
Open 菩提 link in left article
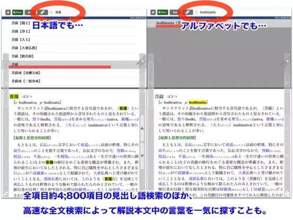[57, 119]
